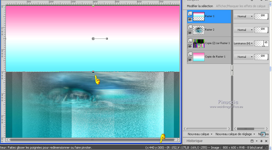Click canvas horizontal scrollbar left arrow
The height and width of the screenshot is (150, 272).
coord(8,140)
